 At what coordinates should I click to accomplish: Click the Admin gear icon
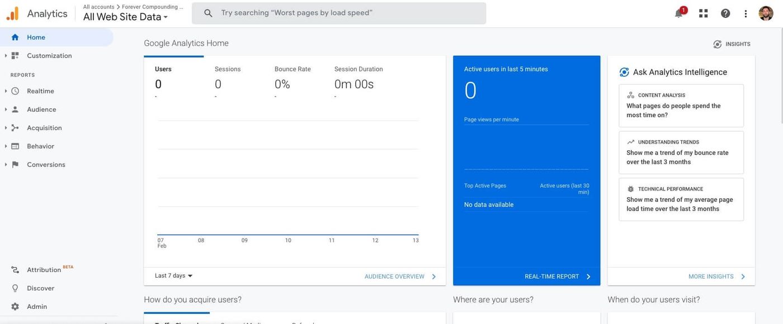15,307
